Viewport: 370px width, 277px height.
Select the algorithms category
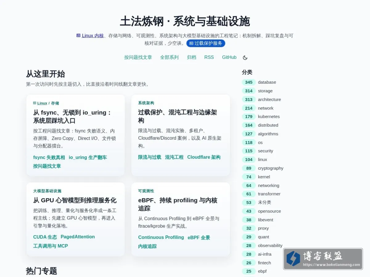coord(268,134)
